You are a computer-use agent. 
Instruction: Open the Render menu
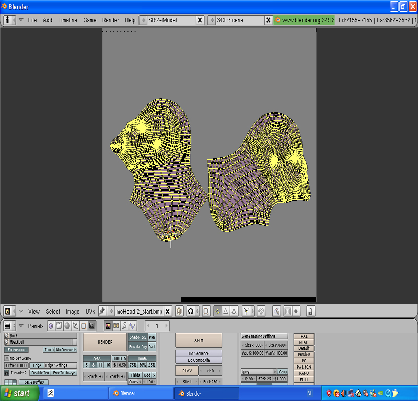111,20
